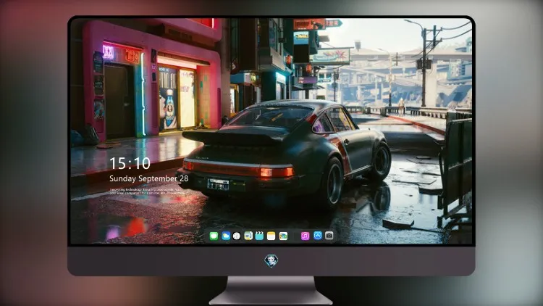Open the yellow Notes app icon
Screen dimensions: 543x306
[x=271, y=236]
